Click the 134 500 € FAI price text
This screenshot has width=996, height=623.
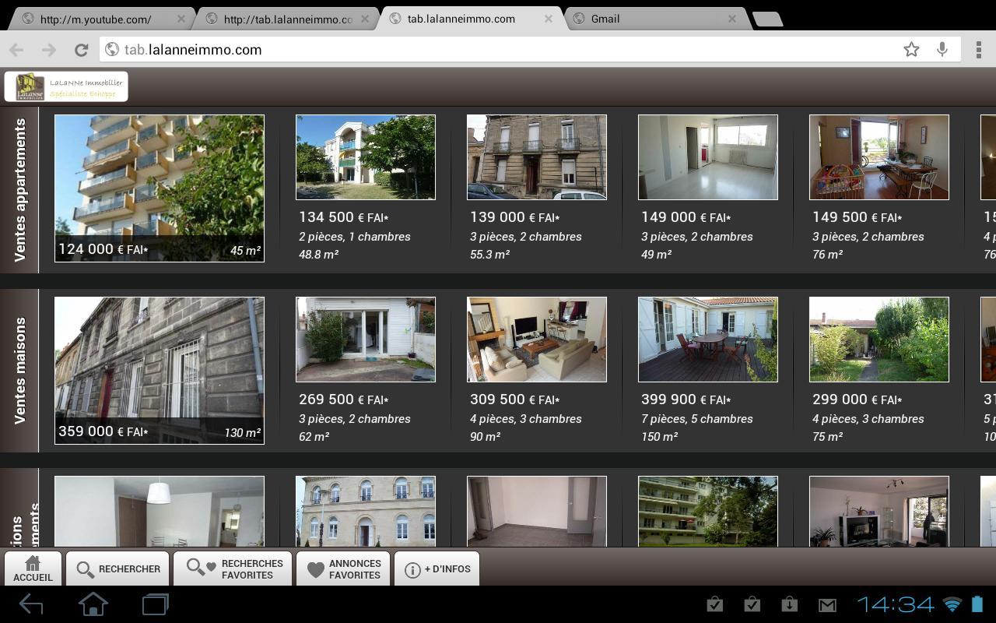pyautogui.click(x=344, y=217)
